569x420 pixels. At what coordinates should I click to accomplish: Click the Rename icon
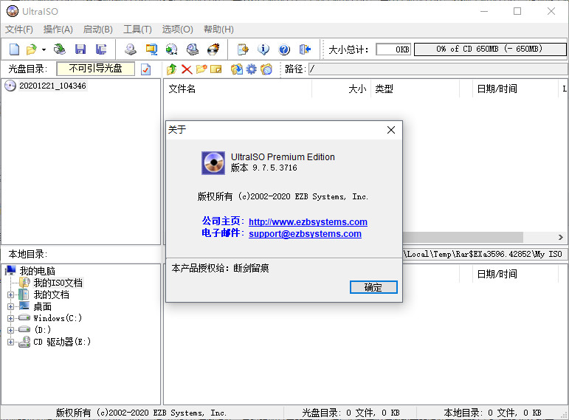pos(216,69)
